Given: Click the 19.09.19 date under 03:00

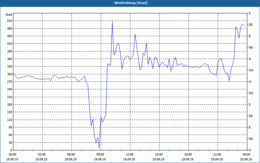Looking at the screenshot, I should click(x=42, y=159).
